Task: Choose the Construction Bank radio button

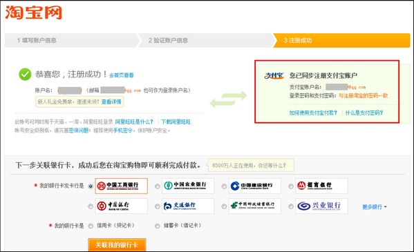Action: [224, 186]
